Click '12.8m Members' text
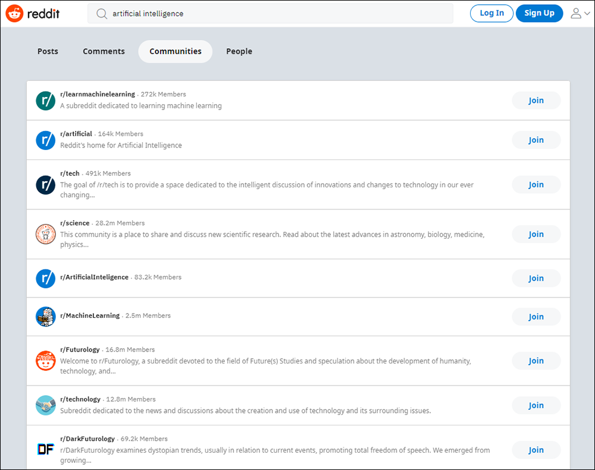Screen dimensions: 595x470 (x=131, y=399)
